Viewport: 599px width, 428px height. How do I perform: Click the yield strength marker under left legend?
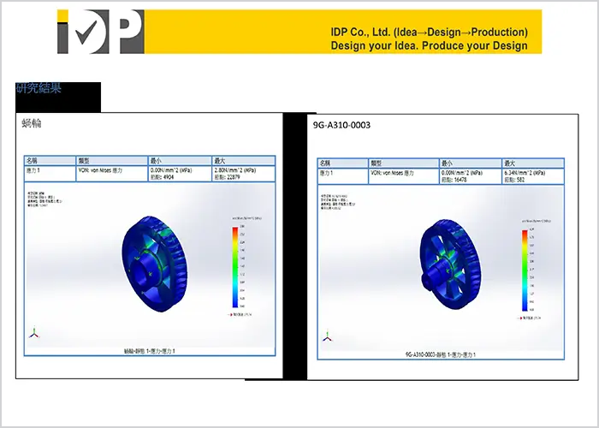(x=240, y=314)
